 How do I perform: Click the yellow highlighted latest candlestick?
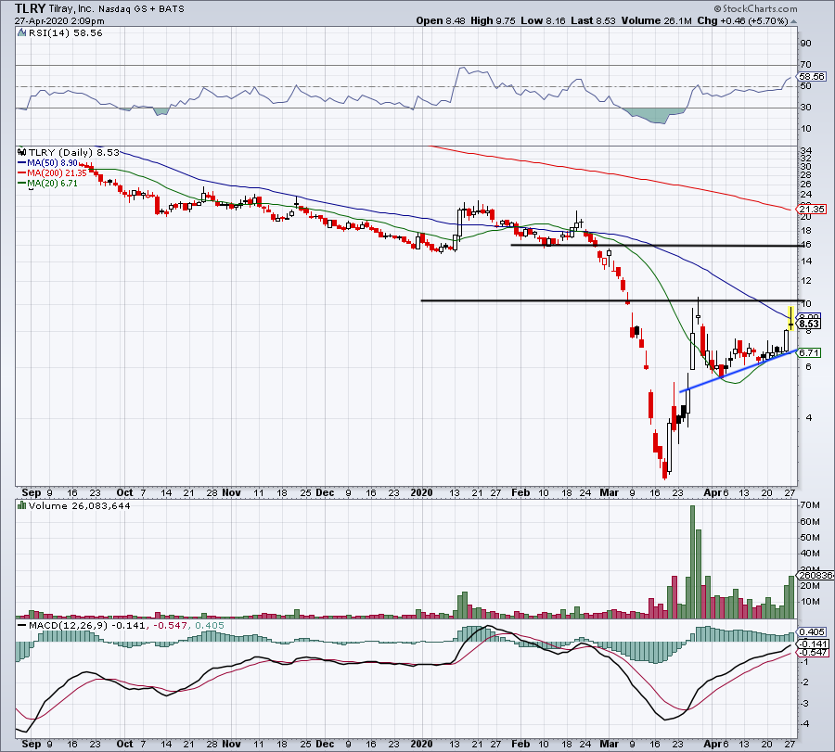pos(790,319)
